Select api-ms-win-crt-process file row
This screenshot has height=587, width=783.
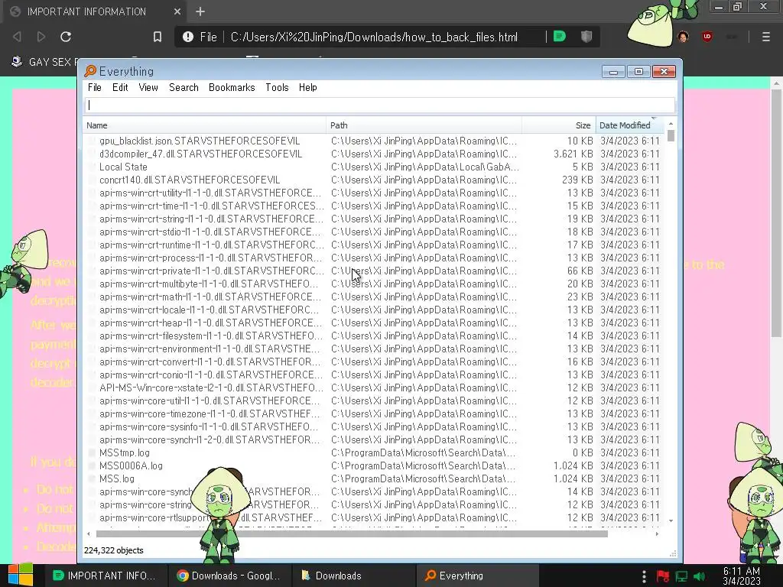coord(373,258)
